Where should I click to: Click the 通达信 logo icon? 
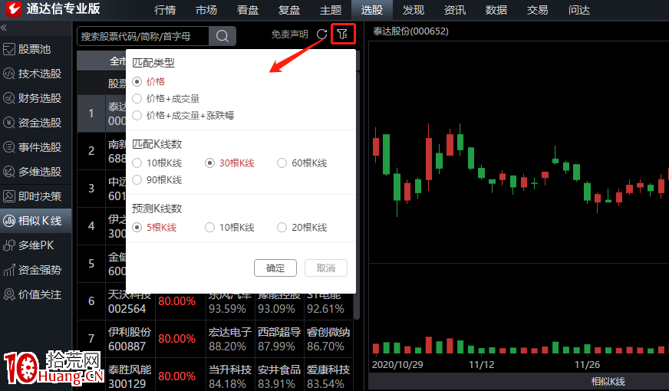[14, 8]
